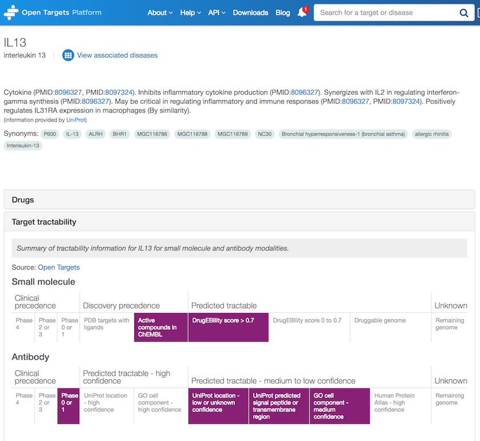Screen dimensions: 480x441
Task: Click the search magnifier icon
Action: pos(464,12)
